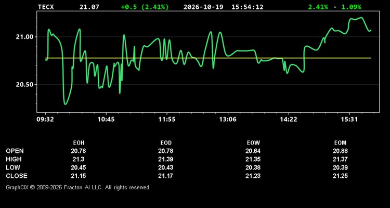Click the EOD close value 21.17
This screenshot has width=390, height=208.
pos(166,176)
